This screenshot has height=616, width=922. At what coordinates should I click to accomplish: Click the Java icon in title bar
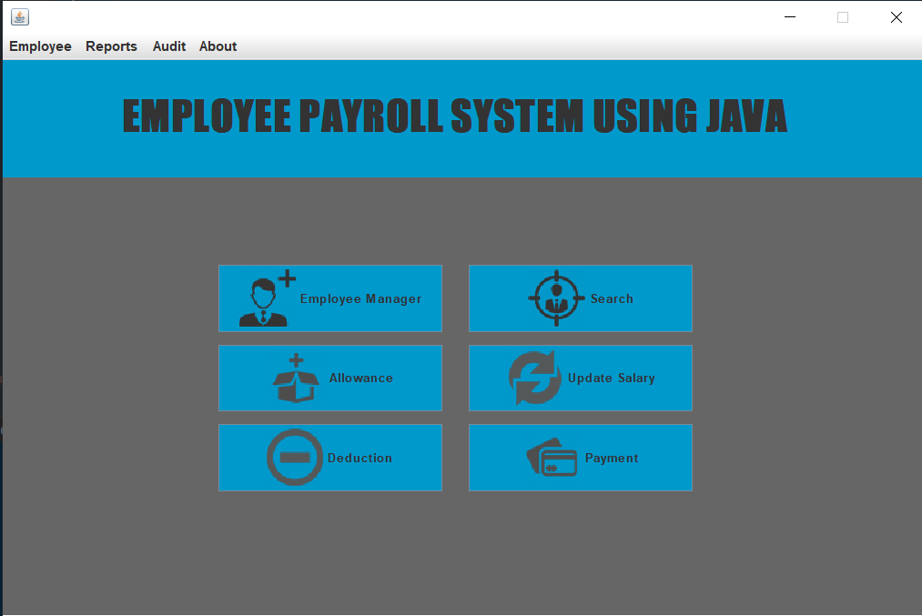tap(19, 16)
